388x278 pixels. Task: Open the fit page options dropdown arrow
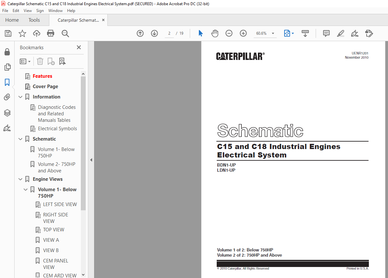click(x=293, y=33)
